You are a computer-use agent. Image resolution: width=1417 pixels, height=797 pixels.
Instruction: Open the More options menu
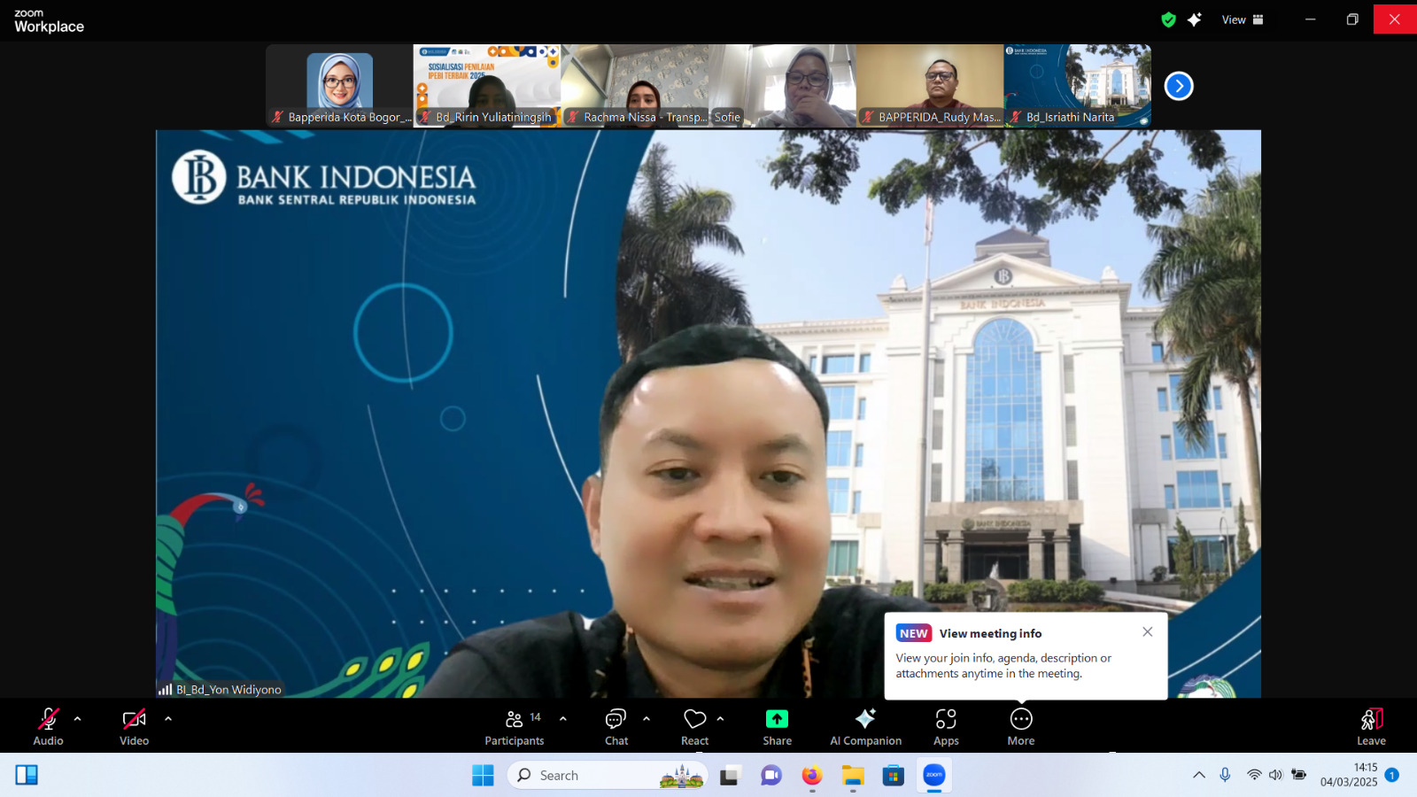pyautogui.click(x=1021, y=727)
